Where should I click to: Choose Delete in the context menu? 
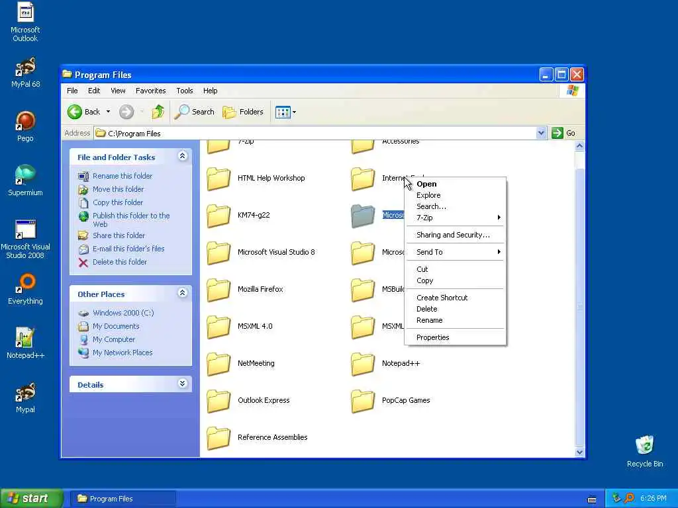(x=456, y=309)
